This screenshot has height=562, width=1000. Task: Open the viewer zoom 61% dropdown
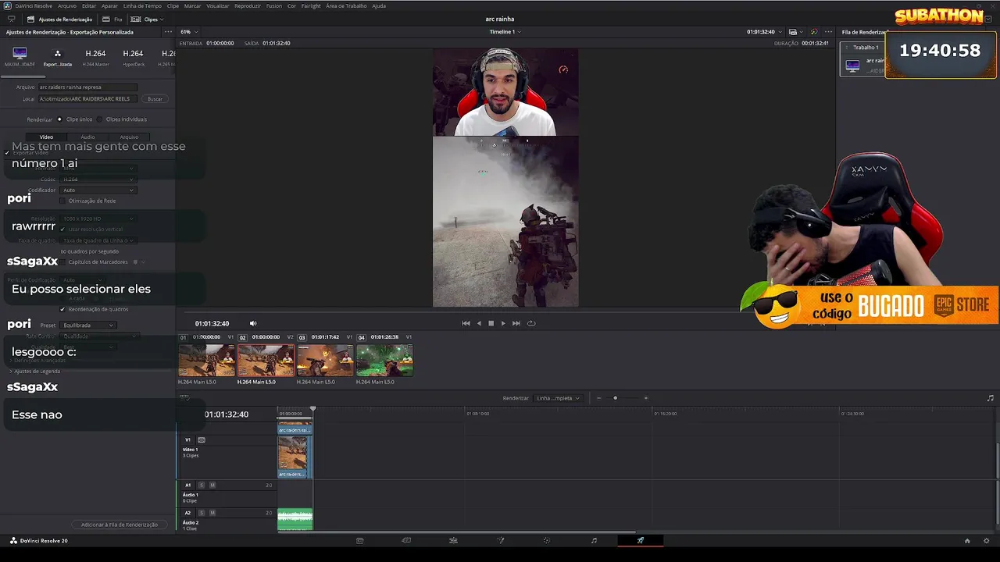click(189, 32)
